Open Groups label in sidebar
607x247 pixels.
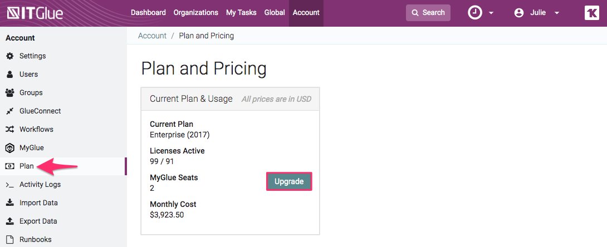31,93
